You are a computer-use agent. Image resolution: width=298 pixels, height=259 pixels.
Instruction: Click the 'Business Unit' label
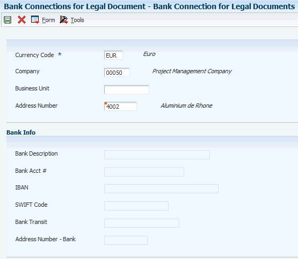[32, 88]
